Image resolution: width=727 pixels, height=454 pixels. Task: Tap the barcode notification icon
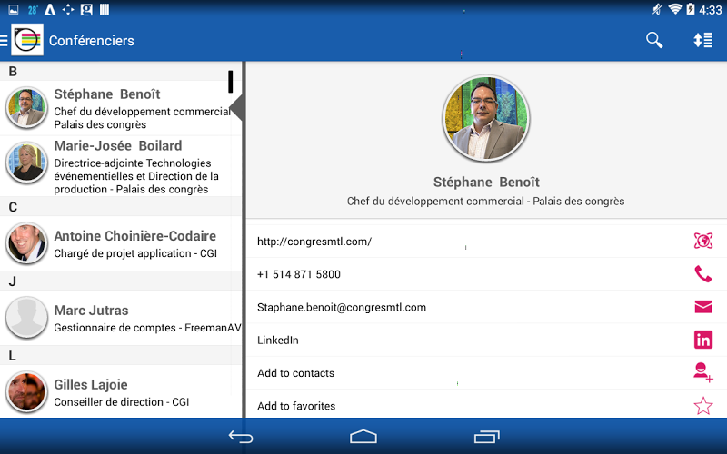(105, 9)
